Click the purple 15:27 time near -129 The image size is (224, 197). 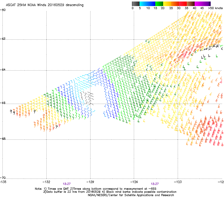point(67,184)
